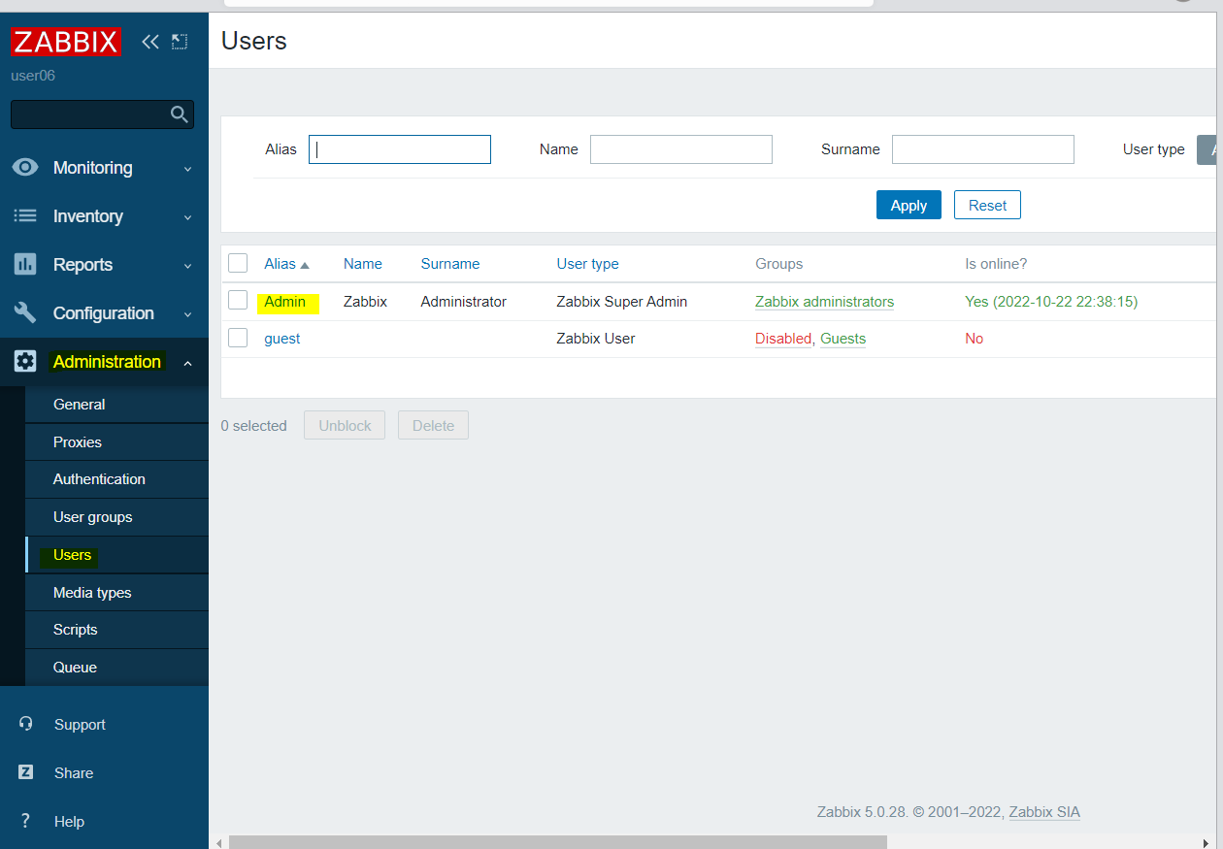Click the Apply filter button

909,205
